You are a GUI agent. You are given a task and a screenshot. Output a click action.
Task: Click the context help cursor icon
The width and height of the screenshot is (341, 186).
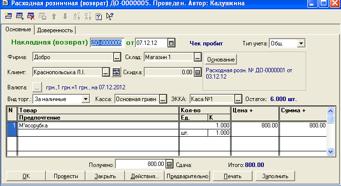coord(110,17)
